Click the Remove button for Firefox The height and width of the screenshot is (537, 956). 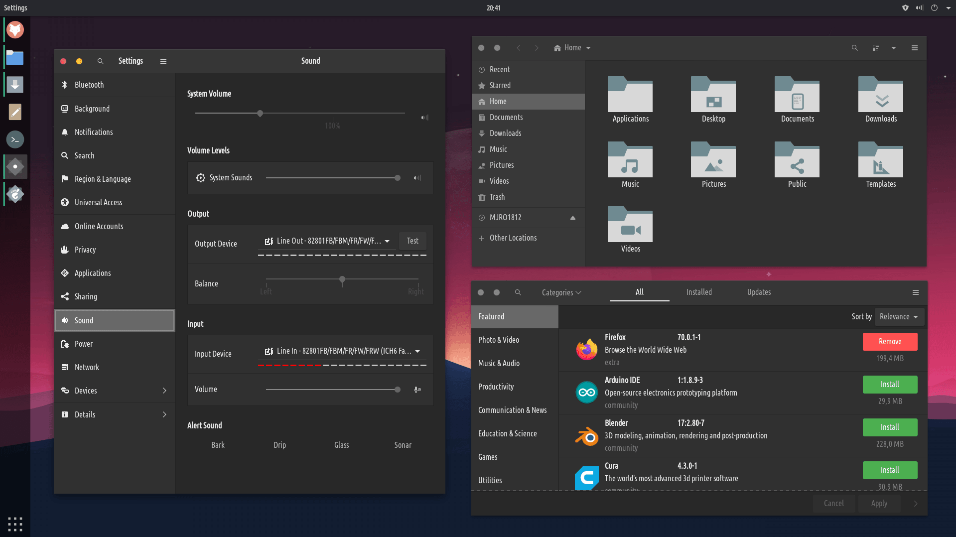click(890, 342)
